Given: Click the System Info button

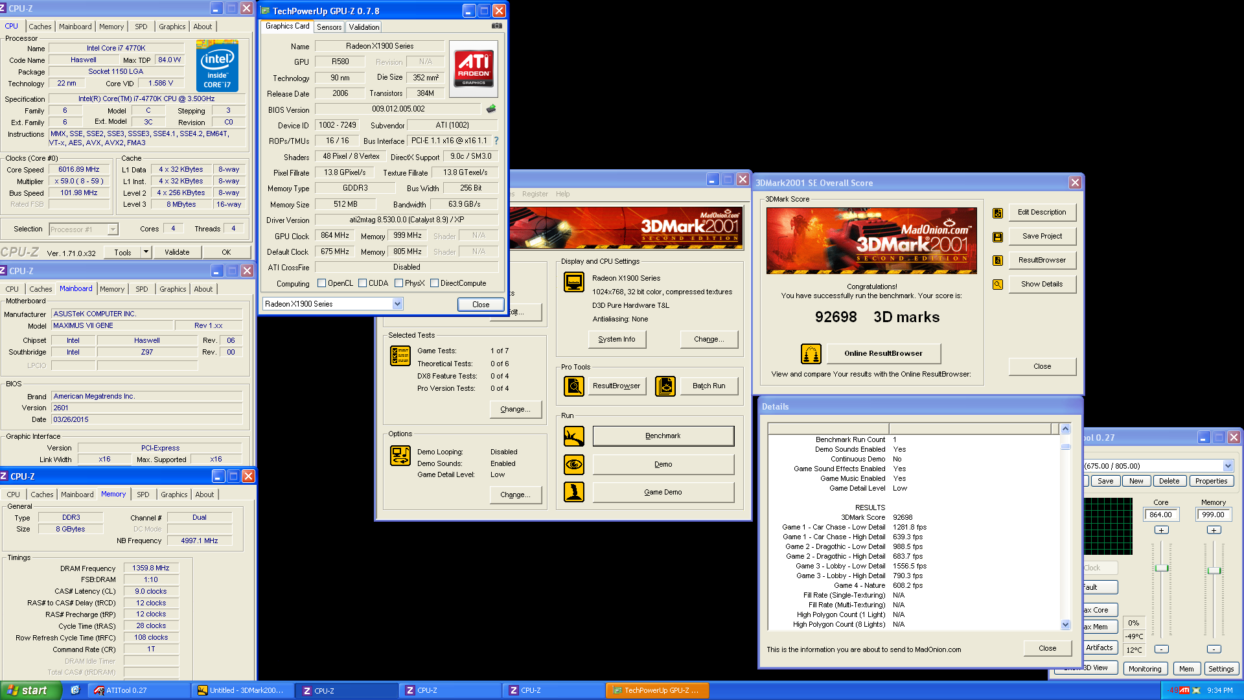Looking at the screenshot, I should pyautogui.click(x=617, y=340).
